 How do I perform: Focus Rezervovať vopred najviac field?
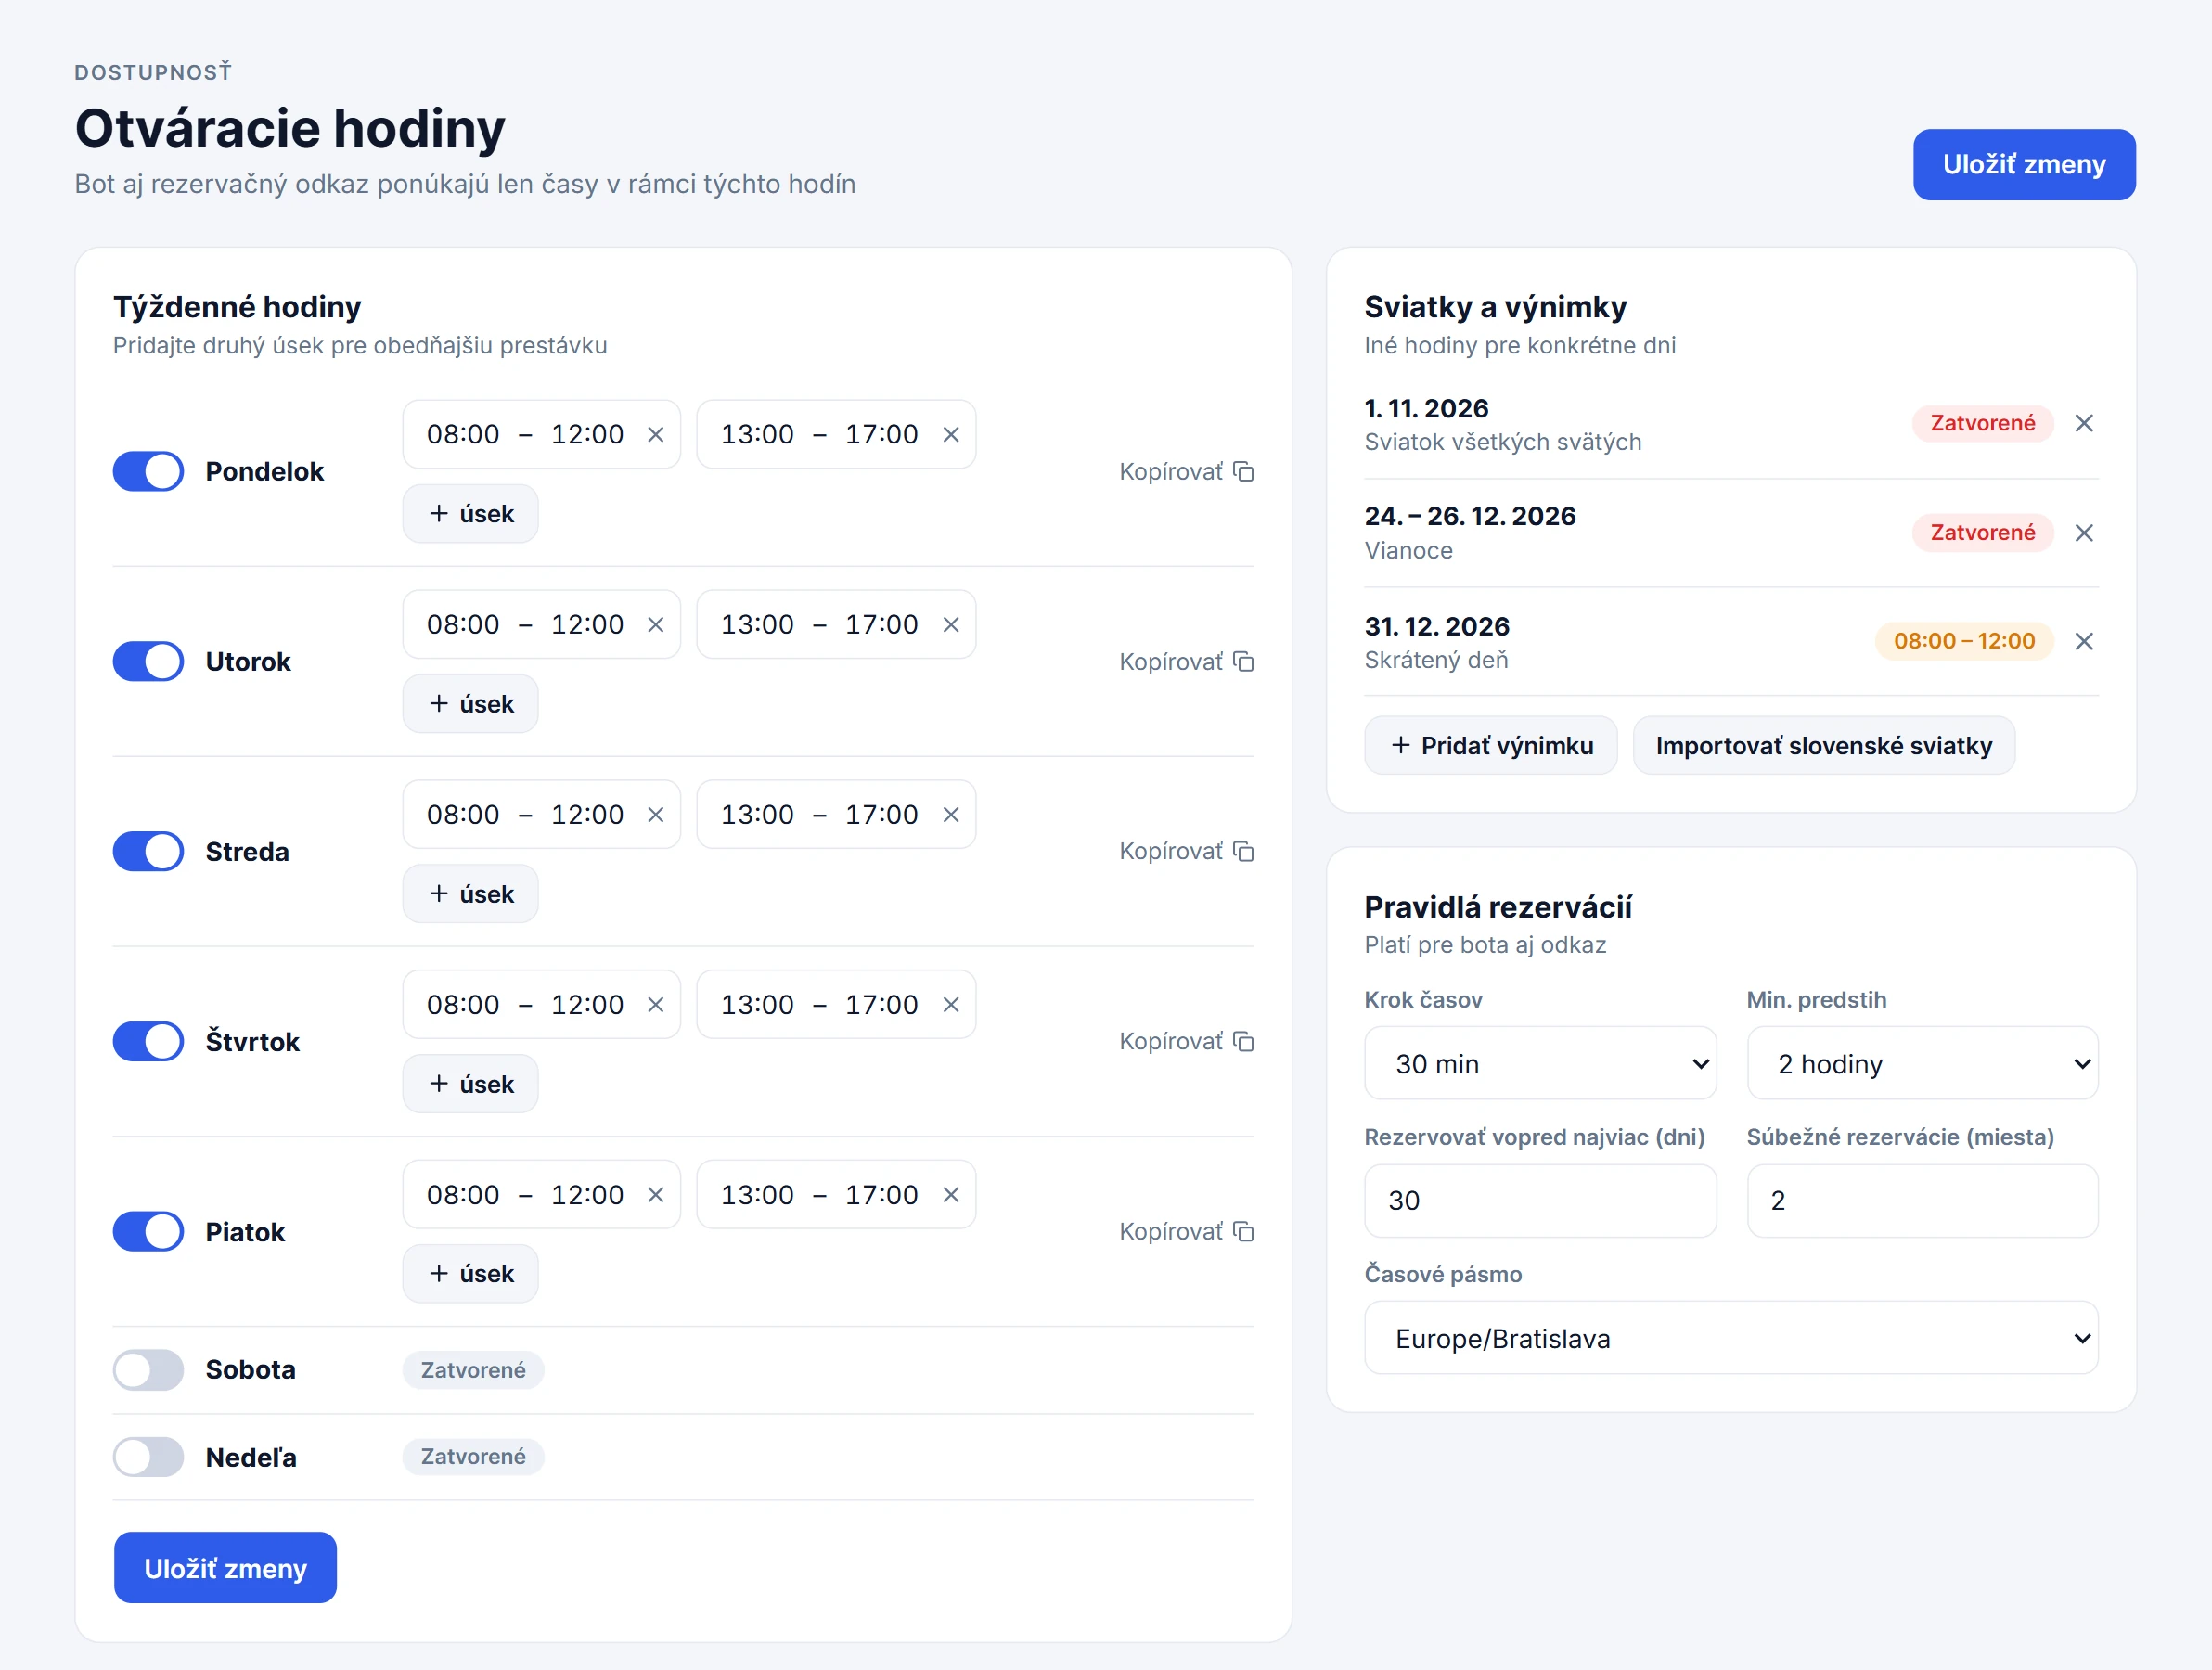tap(1540, 1202)
